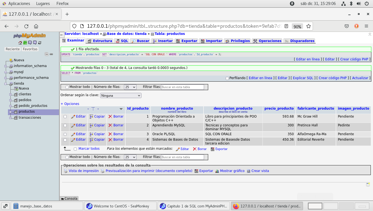Viewport: 373px width, 211px height.
Task: Click the red X Borrar icon for row 3
Action: coord(110,134)
